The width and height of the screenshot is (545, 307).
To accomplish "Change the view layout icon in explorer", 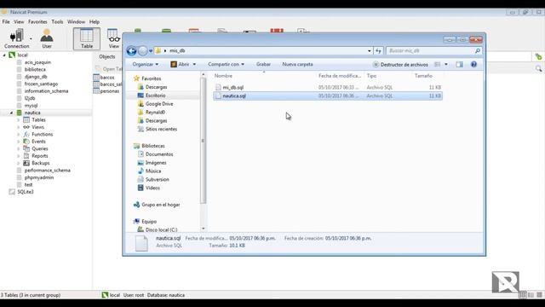I will (438, 65).
